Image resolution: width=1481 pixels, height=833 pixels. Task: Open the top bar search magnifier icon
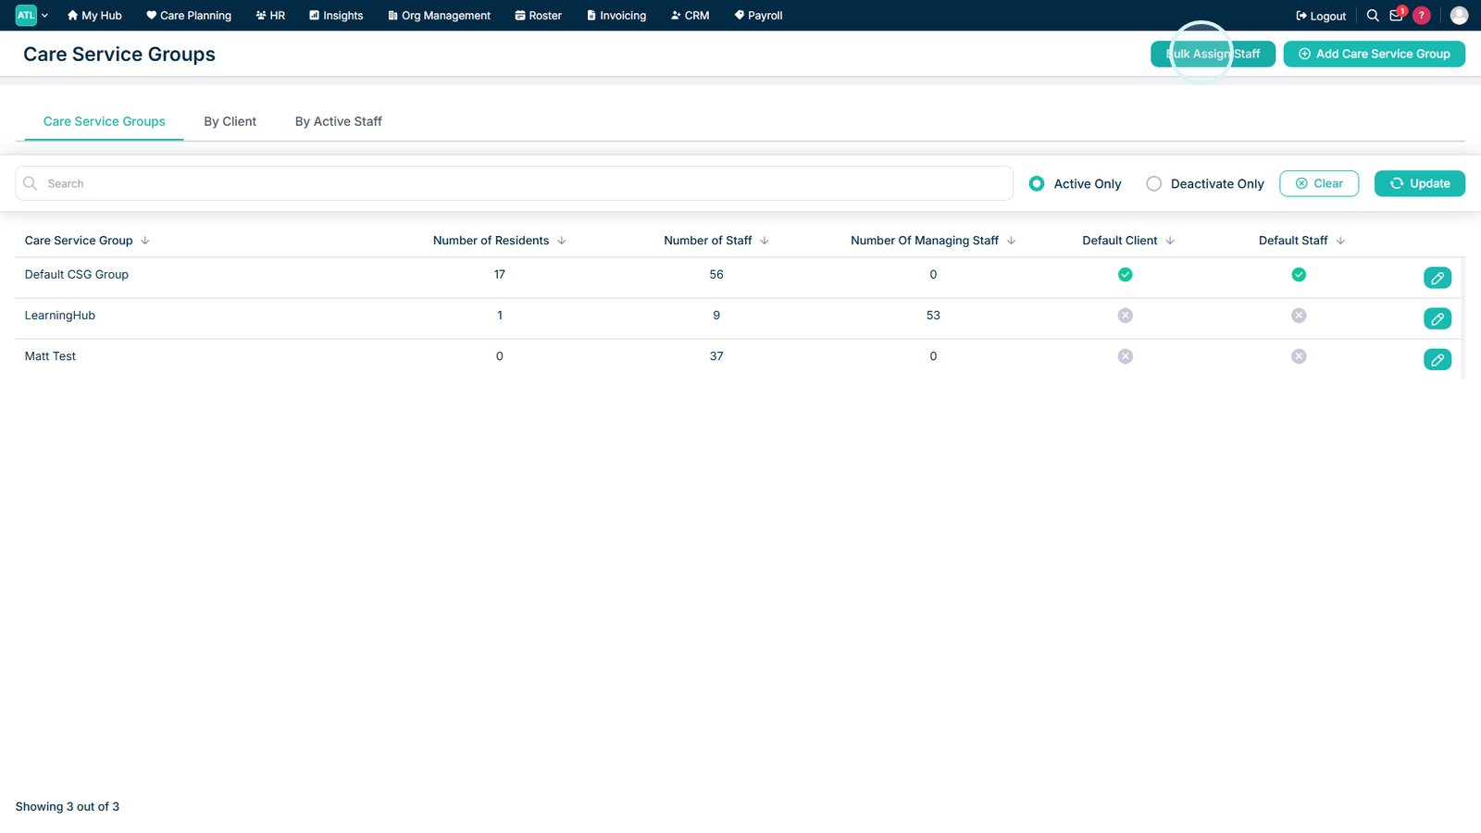pyautogui.click(x=1373, y=16)
